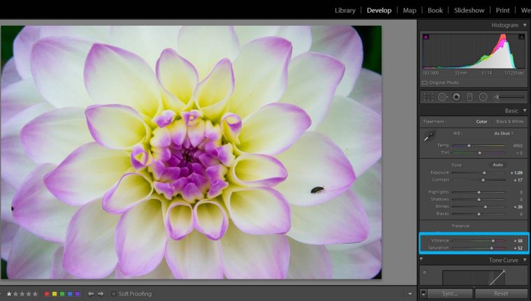Set rating to two stars

pyautogui.click(x=15, y=294)
